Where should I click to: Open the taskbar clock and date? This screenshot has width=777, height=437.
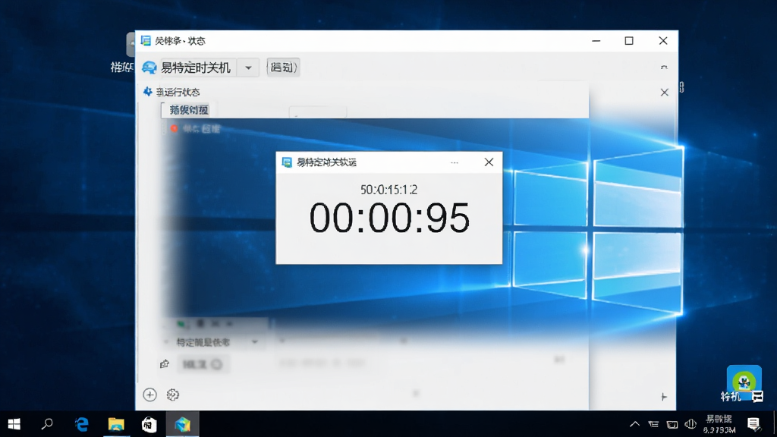click(x=719, y=425)
